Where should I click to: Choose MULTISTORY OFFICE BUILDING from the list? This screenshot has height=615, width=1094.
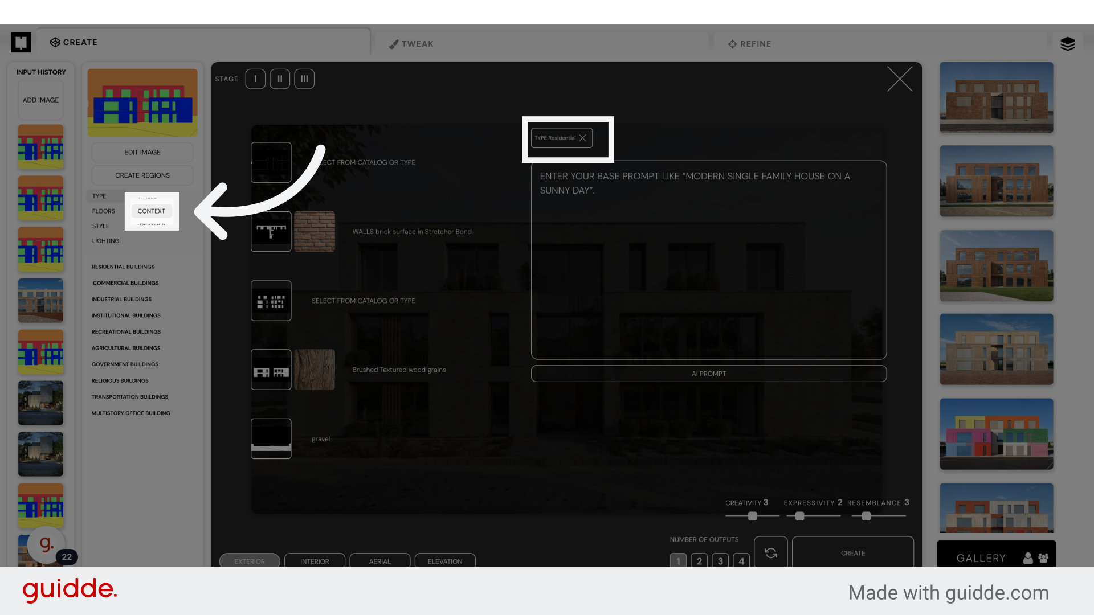[x=130, y=413]
